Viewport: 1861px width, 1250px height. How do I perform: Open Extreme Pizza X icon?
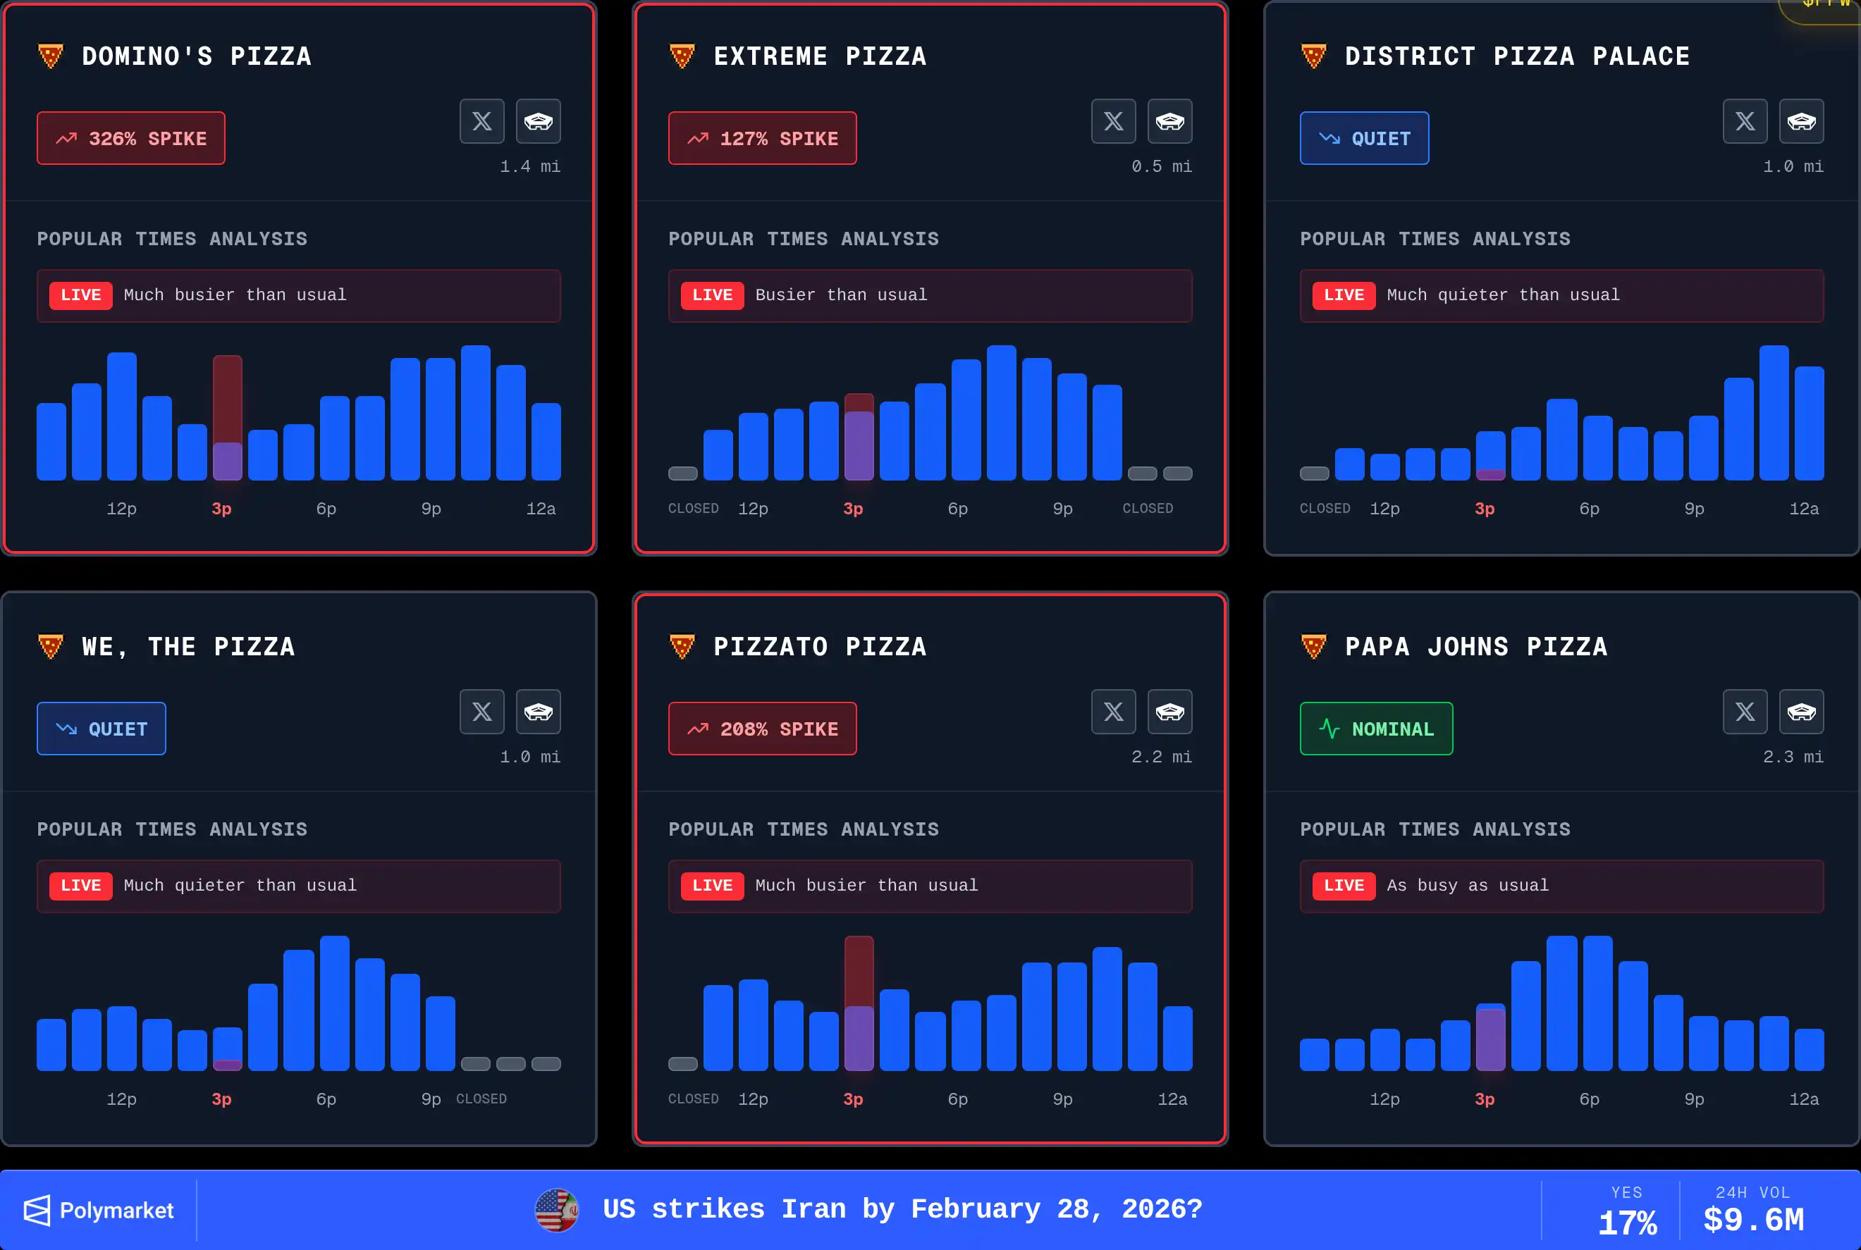click(x=1113, y=121)
